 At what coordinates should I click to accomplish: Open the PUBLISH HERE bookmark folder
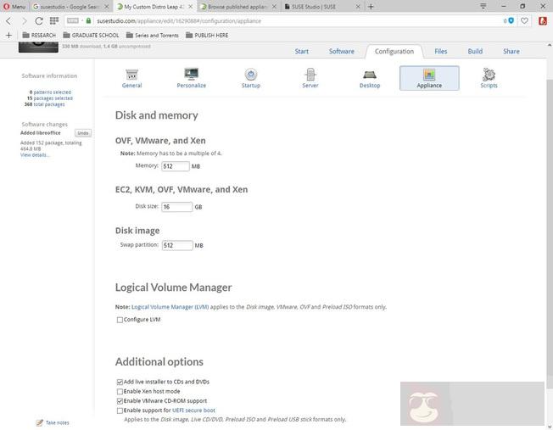[207, 36]
